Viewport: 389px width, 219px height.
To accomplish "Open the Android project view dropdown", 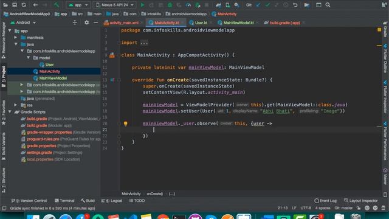I will point(23,23).
